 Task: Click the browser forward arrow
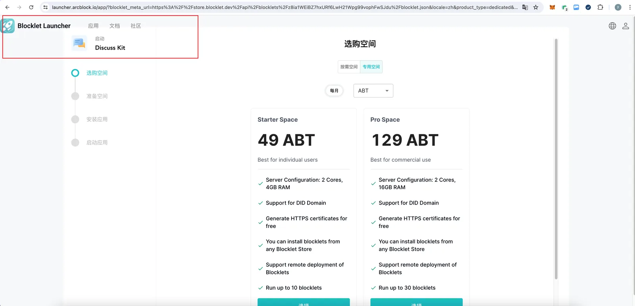pos(19,7)
